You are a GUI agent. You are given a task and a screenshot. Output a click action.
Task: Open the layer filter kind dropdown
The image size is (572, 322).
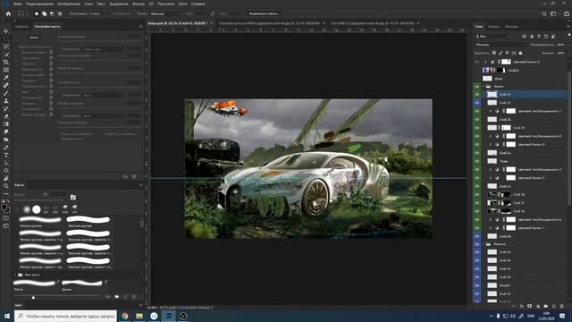(x=492, y=36)
